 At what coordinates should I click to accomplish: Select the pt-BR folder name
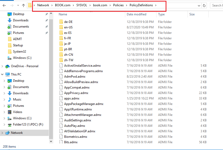pyautogui.click(x=68, y=49)
